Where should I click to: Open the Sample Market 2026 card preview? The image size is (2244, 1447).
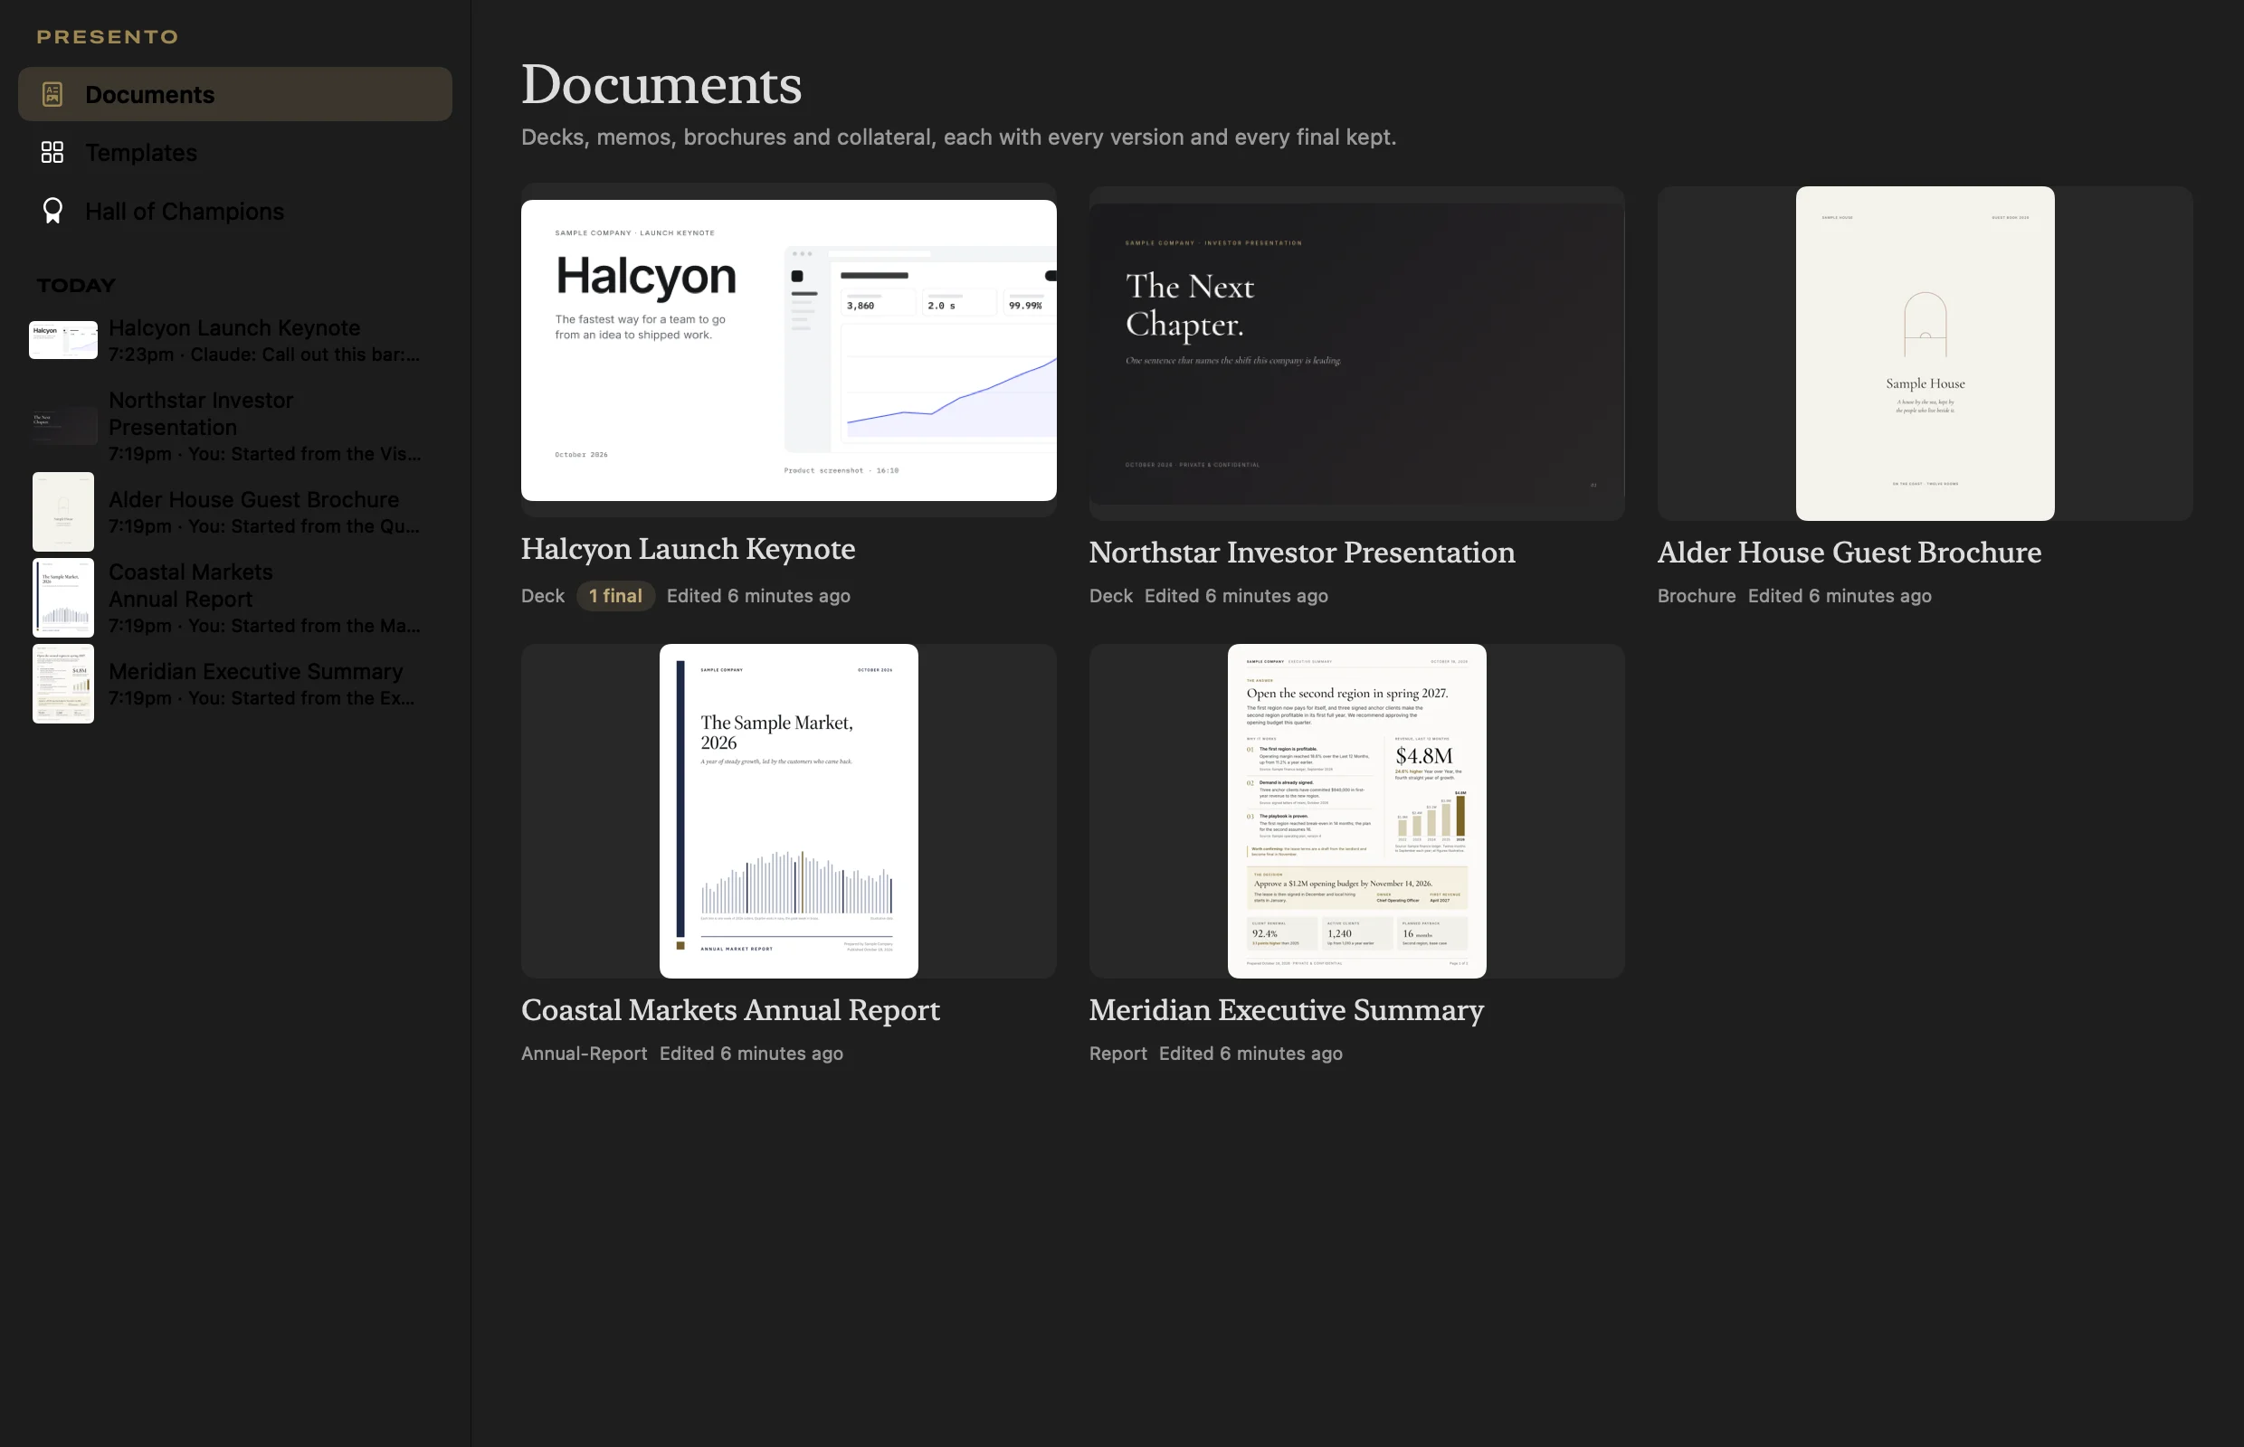click(x=789, y=811)
